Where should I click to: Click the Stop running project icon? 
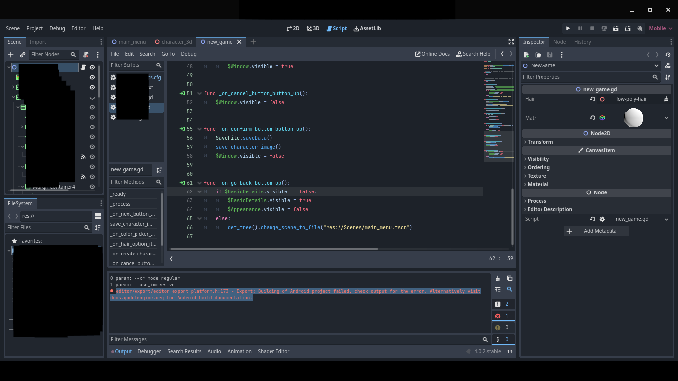pos(592,28)
